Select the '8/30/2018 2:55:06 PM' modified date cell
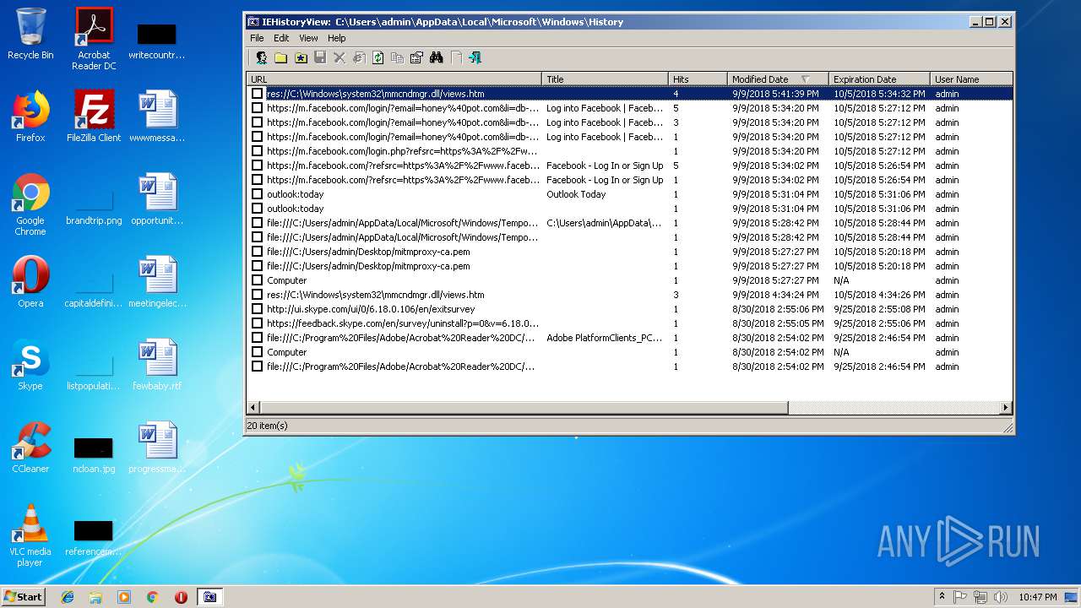The image size is (1081, 608). pos(778,309)
